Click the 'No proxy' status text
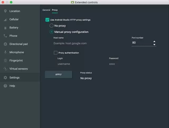 coord(86,78)
